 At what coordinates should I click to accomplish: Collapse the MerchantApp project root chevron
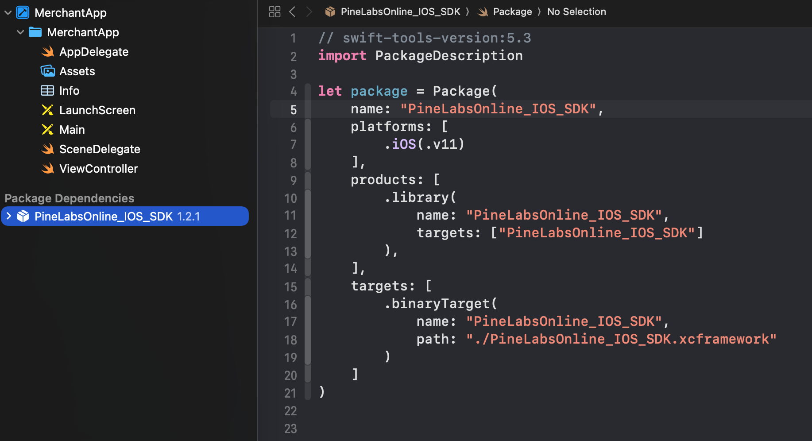(8, 13)
